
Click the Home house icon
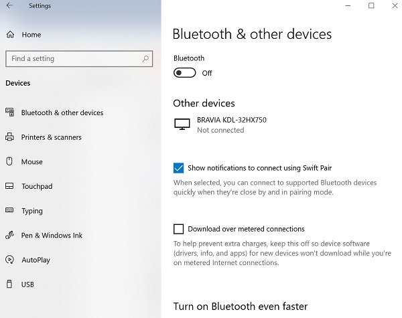(9, 35)
